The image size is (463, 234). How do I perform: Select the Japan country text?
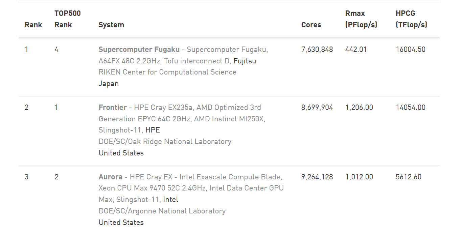click(x=109, y=84)
